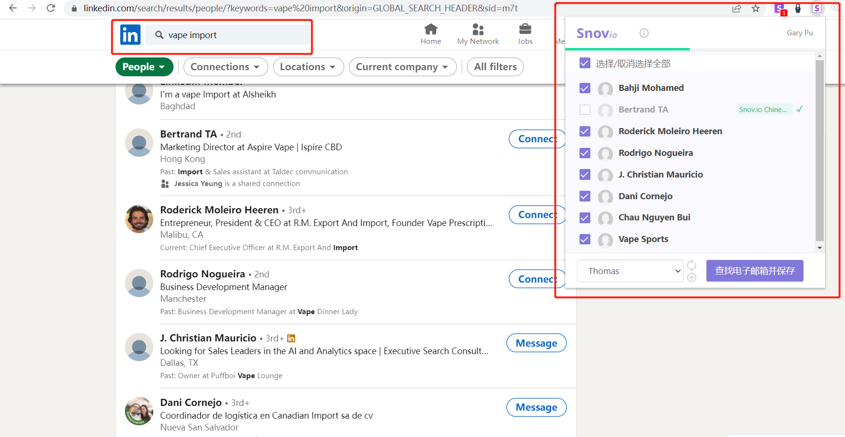This screenshot has width=845, height=437.
Task: Focus the vape import search field
Action: (x=228, y=35)
